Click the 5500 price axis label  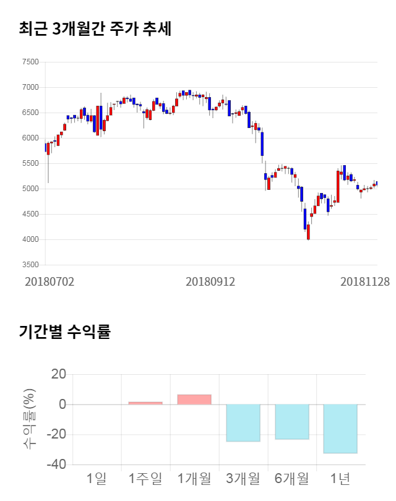click(x=30, y=163)
